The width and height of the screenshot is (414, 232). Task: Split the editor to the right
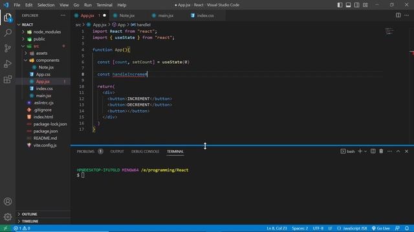tap(398, 15)
